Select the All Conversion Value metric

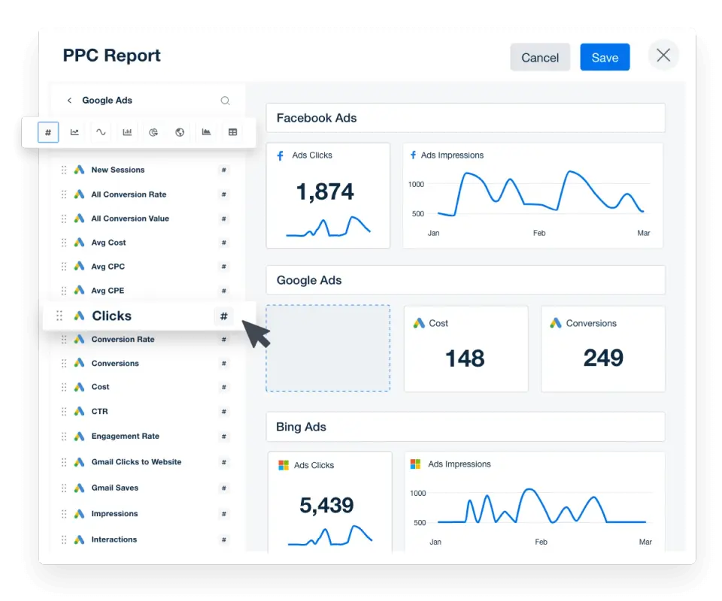130,219
